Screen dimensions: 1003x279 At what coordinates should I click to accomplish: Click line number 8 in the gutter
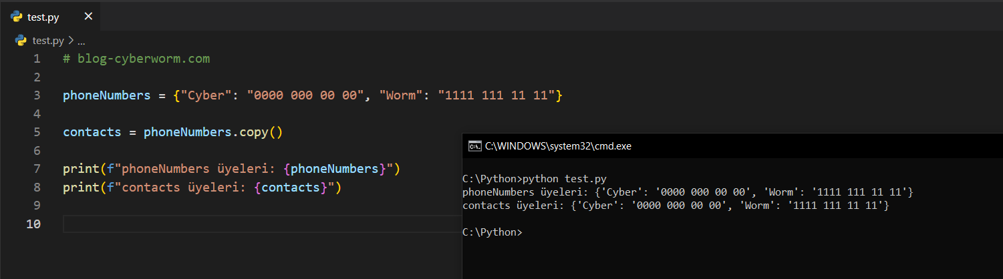[37, 188]
